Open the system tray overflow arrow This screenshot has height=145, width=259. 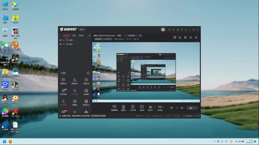[x=215, y=141]
